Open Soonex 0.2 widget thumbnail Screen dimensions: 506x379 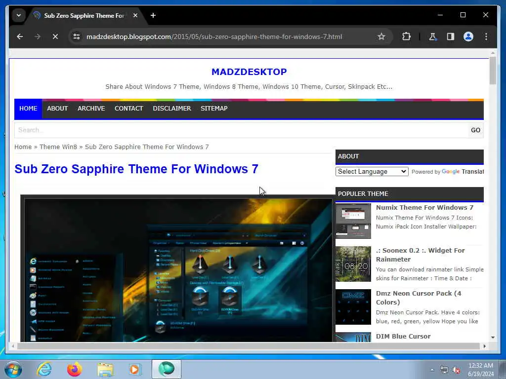click(x=353, y=264)
